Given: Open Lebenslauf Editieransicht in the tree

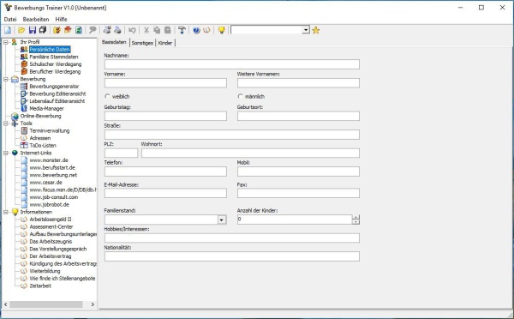Looking at the screenshot, I should (57, 101).
